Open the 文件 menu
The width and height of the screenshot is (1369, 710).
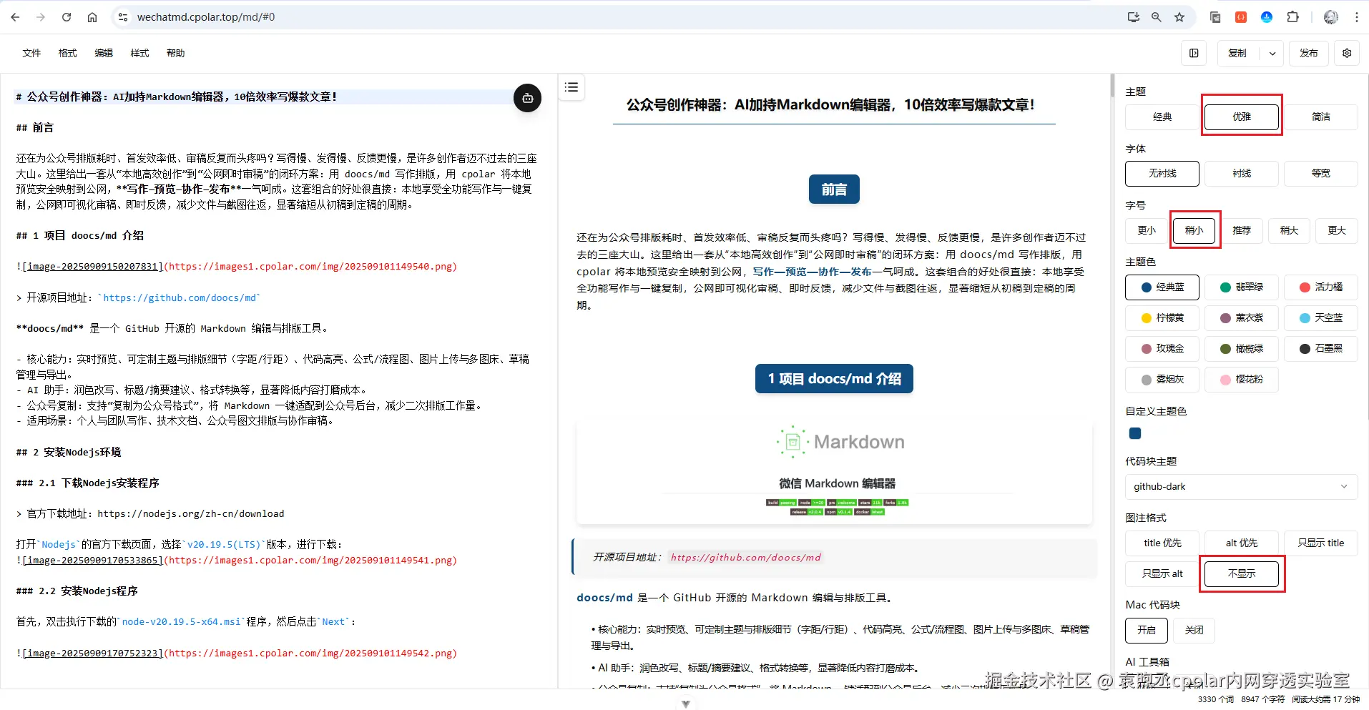[31, 54]
